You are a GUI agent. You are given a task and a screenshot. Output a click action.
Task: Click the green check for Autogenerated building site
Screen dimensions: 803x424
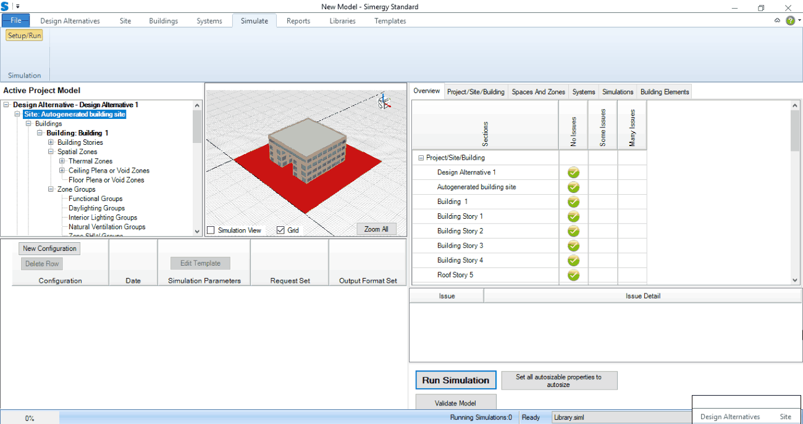click(x=573, y=187)
